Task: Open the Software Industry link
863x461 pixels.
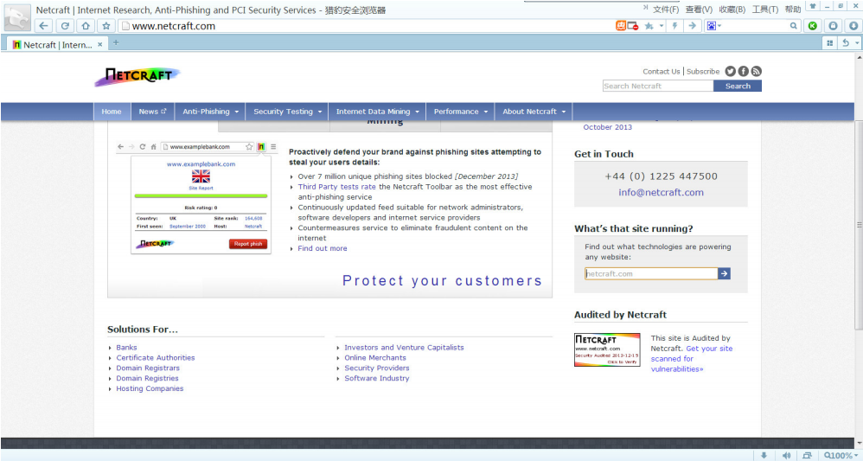Action: click(377, 378)
